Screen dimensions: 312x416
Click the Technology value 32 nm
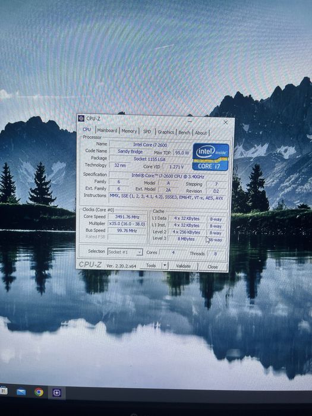click(x=120, y=165)
